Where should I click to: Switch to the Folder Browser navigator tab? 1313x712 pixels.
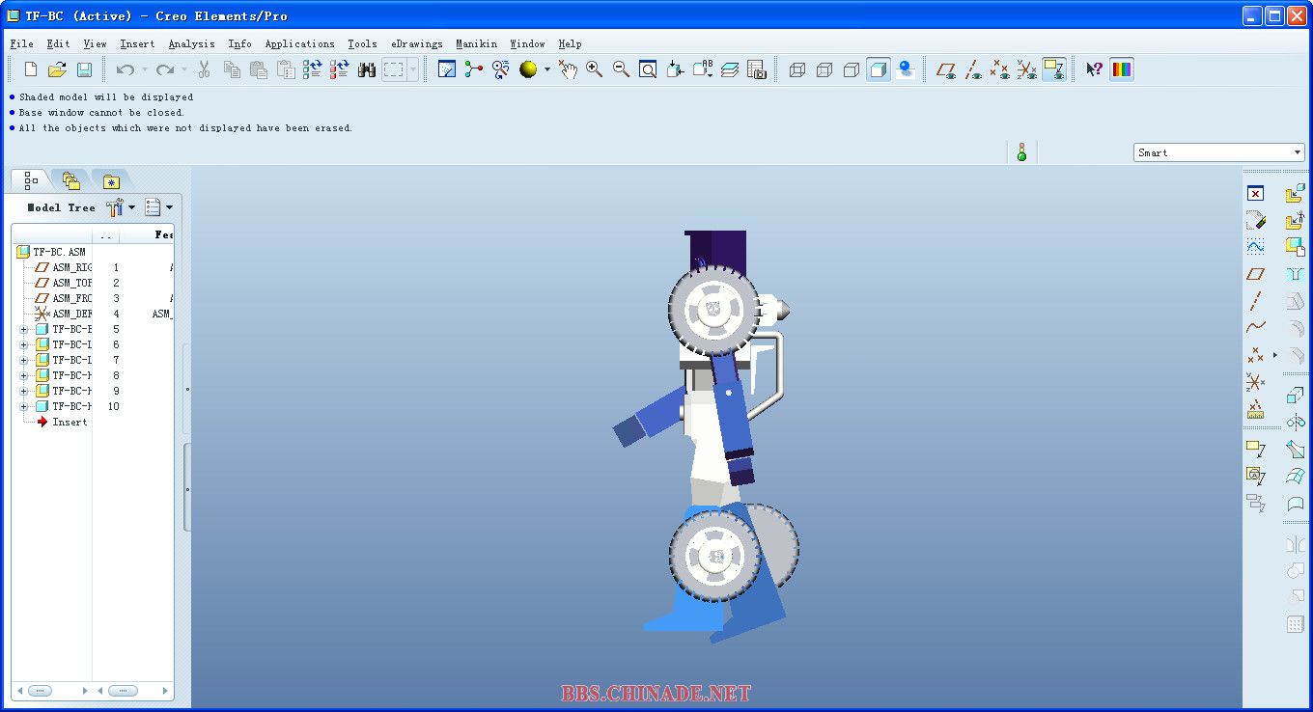click(70, 180)
